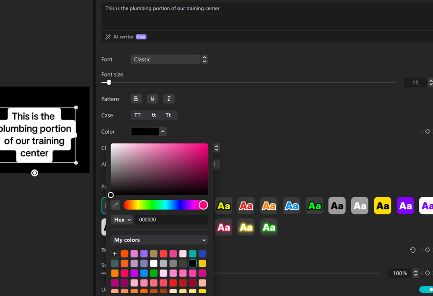
Task: Toggle Italic text style
Action: tap(168, 99)
